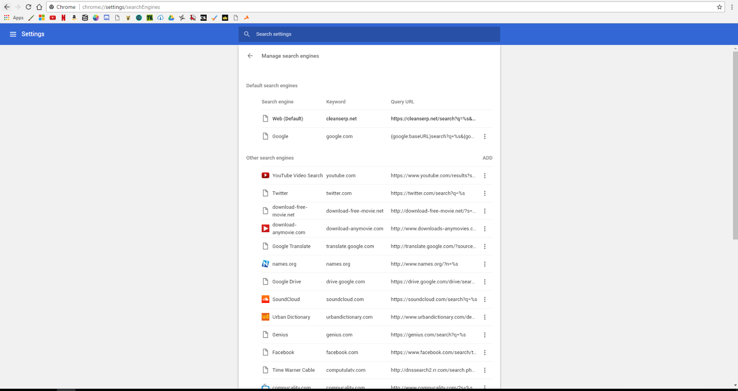Viewport: 738px width, 391px height.
Task: Open more actions for download-free-movie.net
Action: [x=485, y=211]
